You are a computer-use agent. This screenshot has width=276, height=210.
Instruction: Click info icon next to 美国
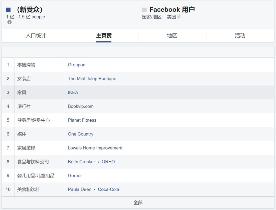179,16
